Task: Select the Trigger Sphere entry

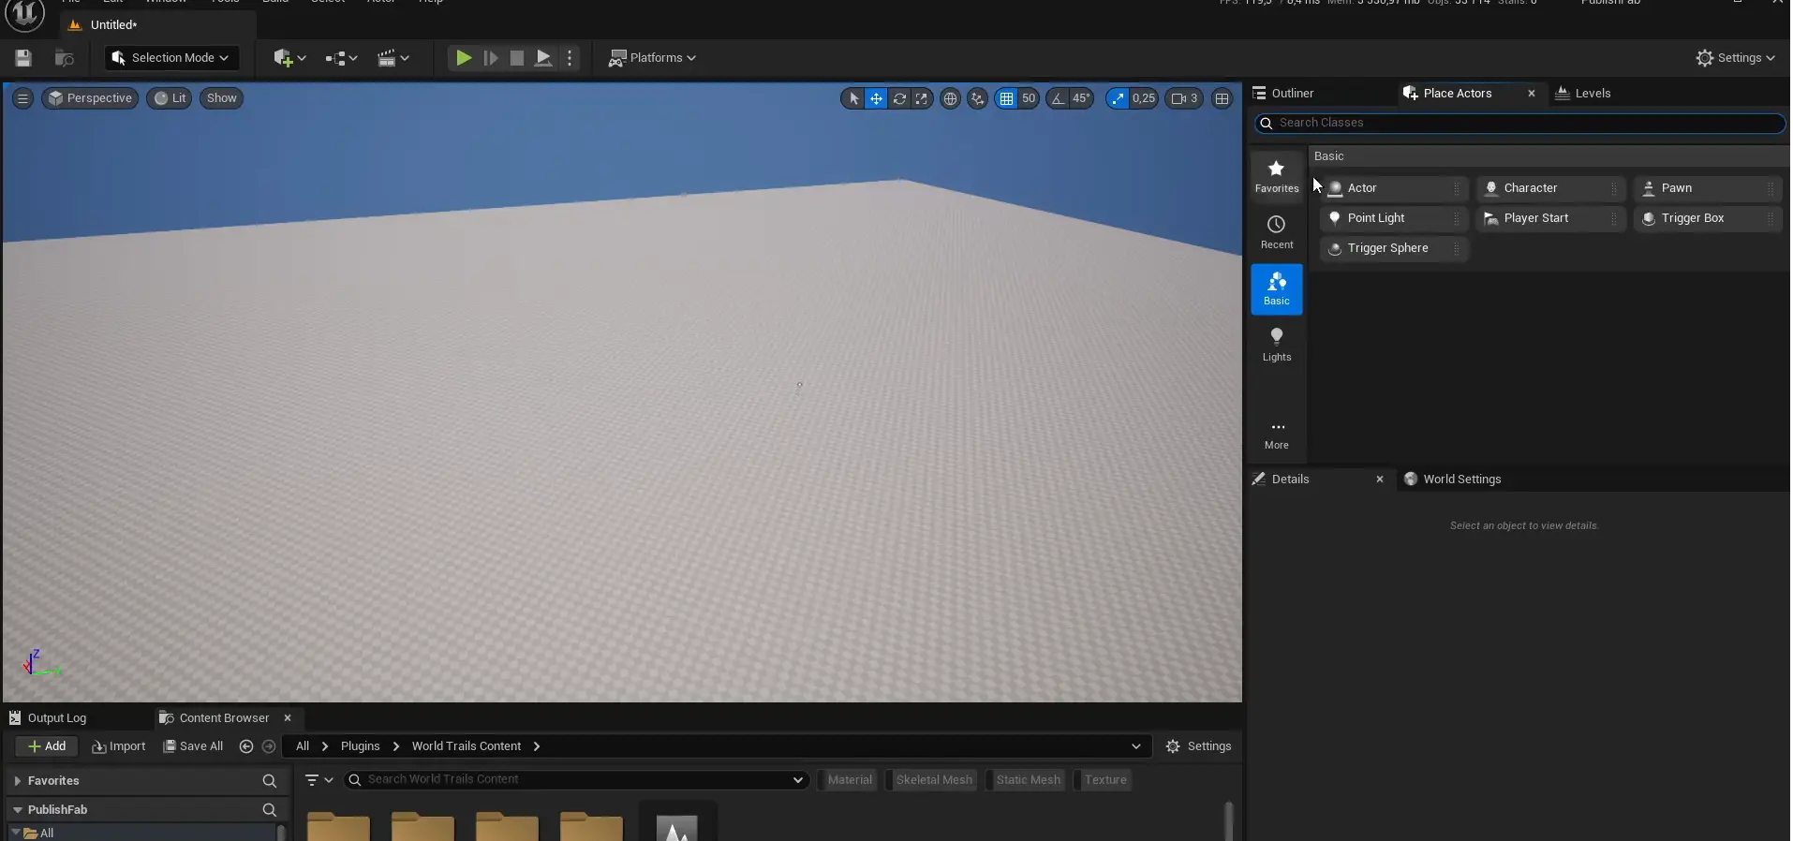Action: tap(1394, 248)
